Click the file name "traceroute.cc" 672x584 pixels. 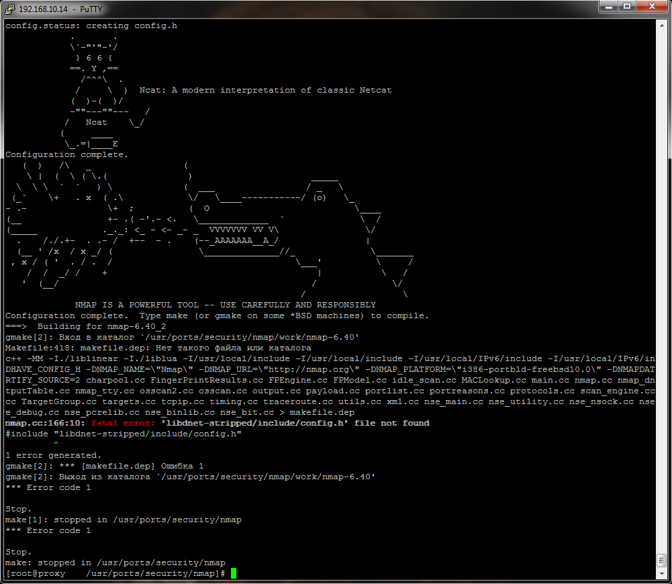click(298, 401)
